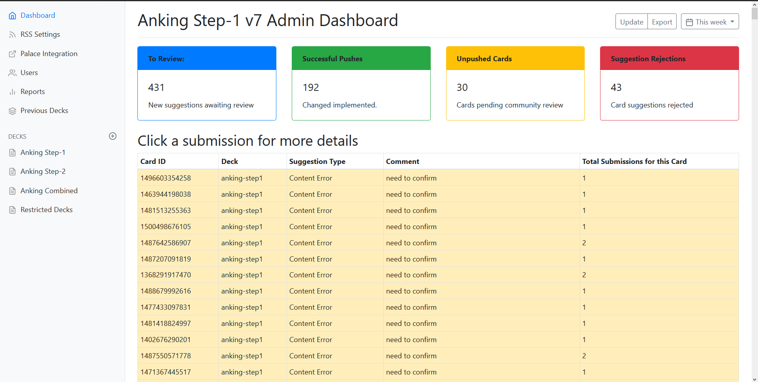Go to RSS Settings
Screen dimensions: 758x382
(40, 34)
